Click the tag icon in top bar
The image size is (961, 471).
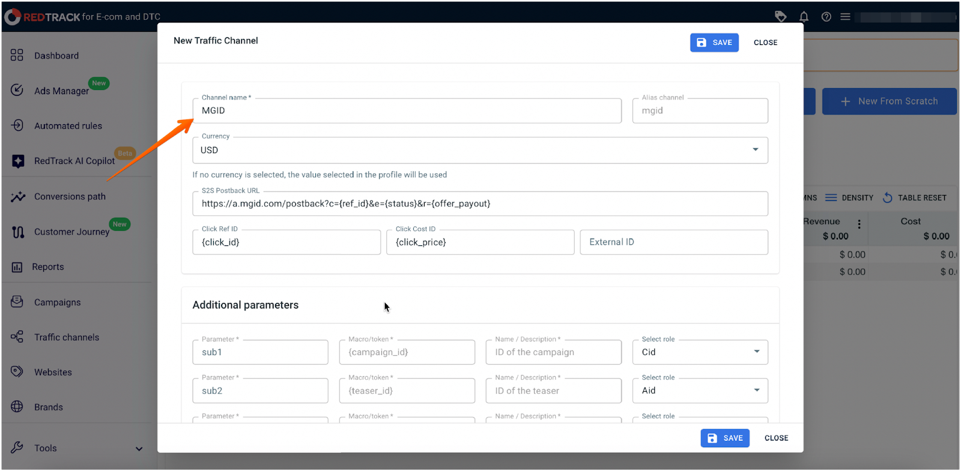pos(780,17)
